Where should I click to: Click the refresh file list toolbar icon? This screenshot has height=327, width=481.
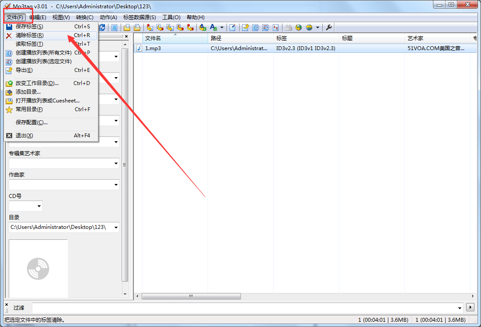pyautogui.click(x=102, y=27)
